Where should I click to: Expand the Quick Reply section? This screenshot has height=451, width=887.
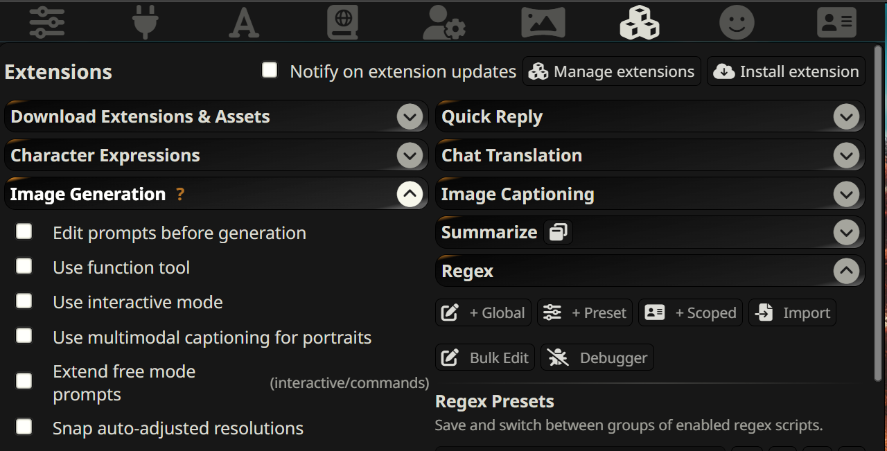[x=846, y=116]
